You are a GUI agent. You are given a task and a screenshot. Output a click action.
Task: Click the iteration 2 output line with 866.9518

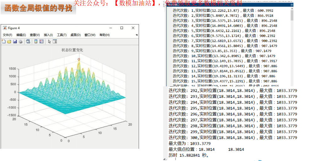click(223, 15)
